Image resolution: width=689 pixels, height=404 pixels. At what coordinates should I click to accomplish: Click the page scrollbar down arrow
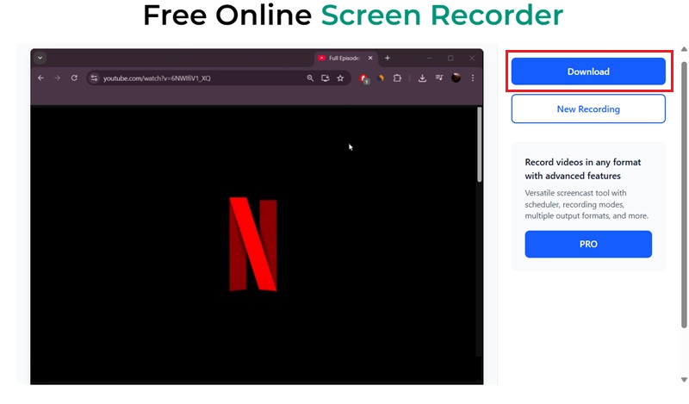684,378
